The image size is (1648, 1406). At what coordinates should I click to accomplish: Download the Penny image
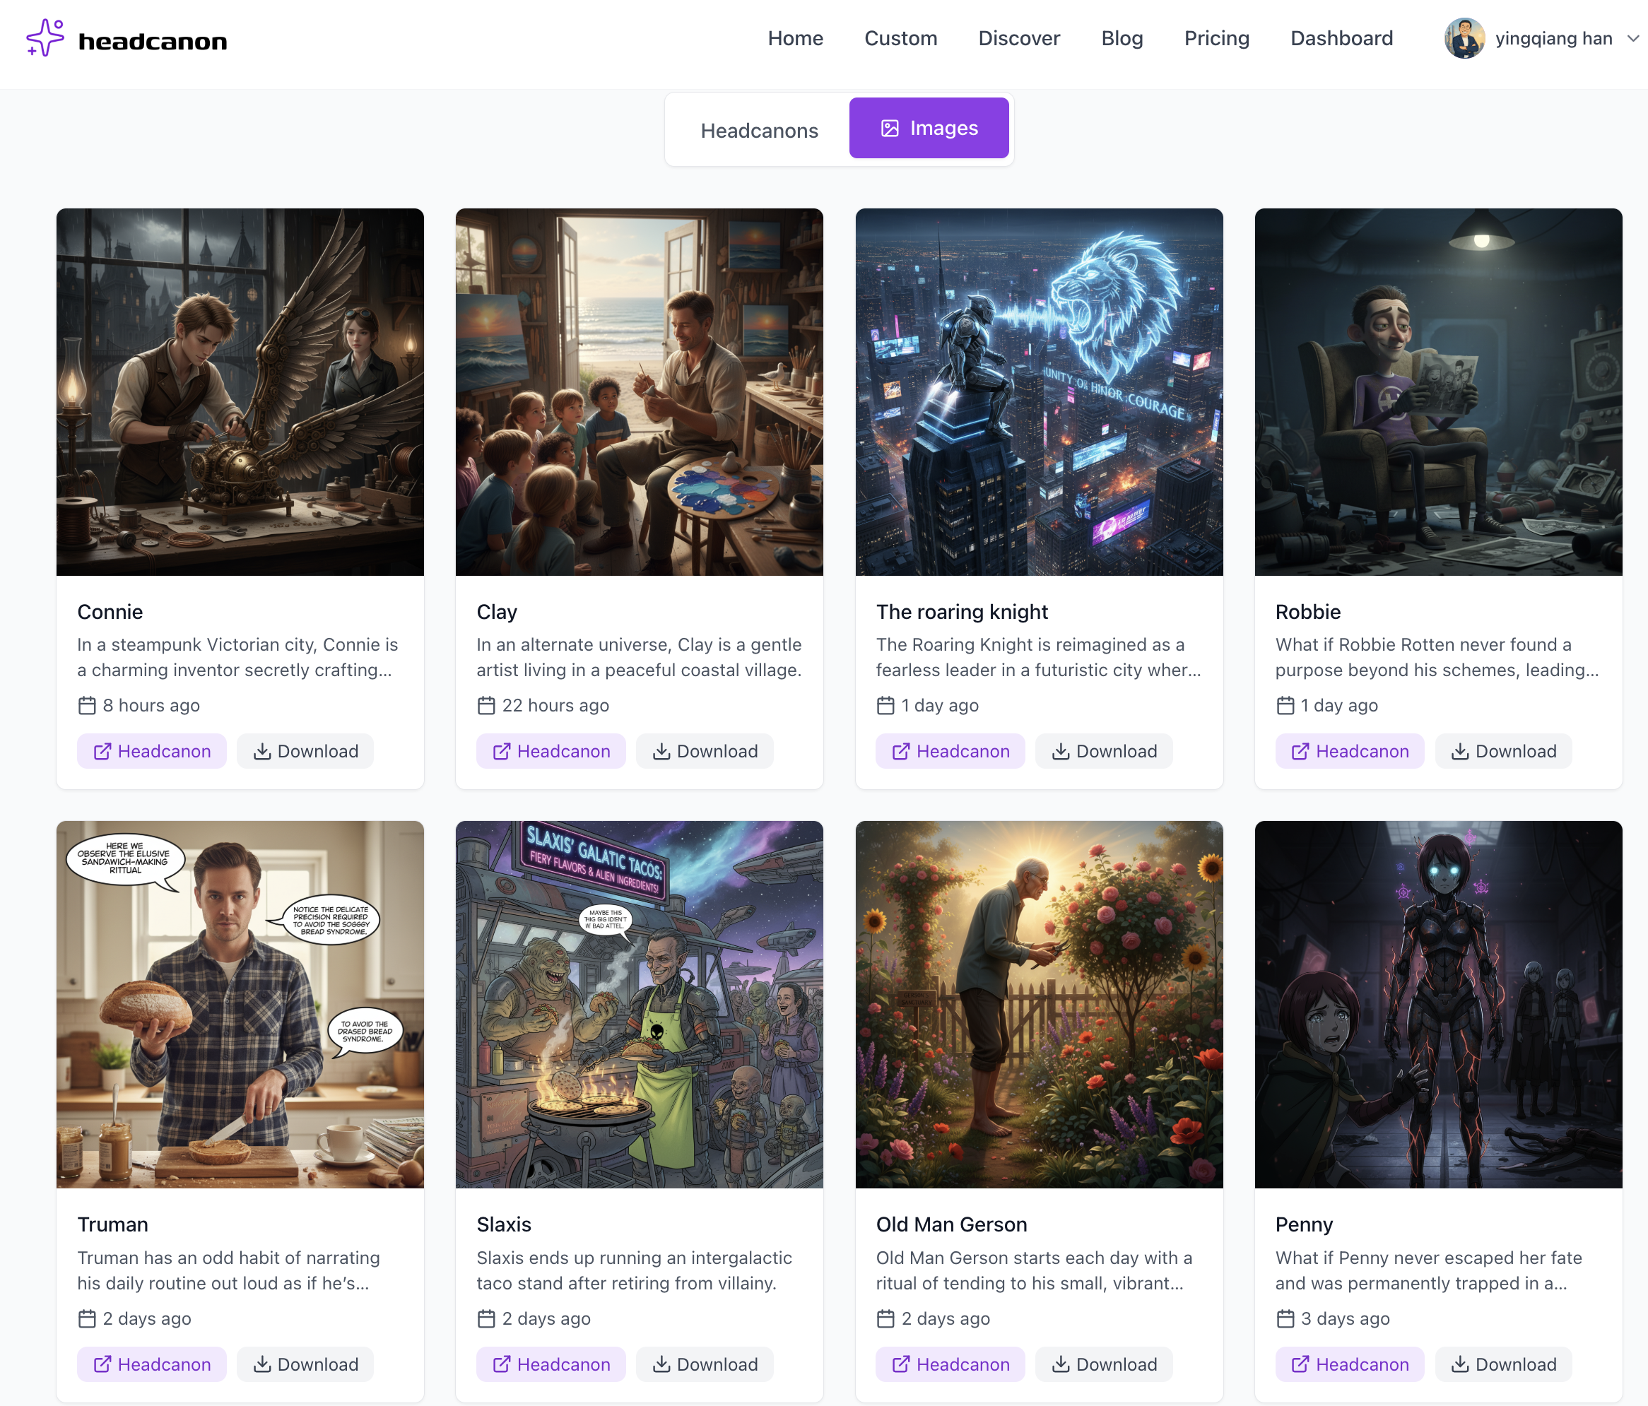point(1503,1364)
